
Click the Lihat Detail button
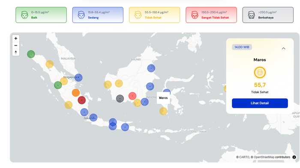tap(260, 103)
